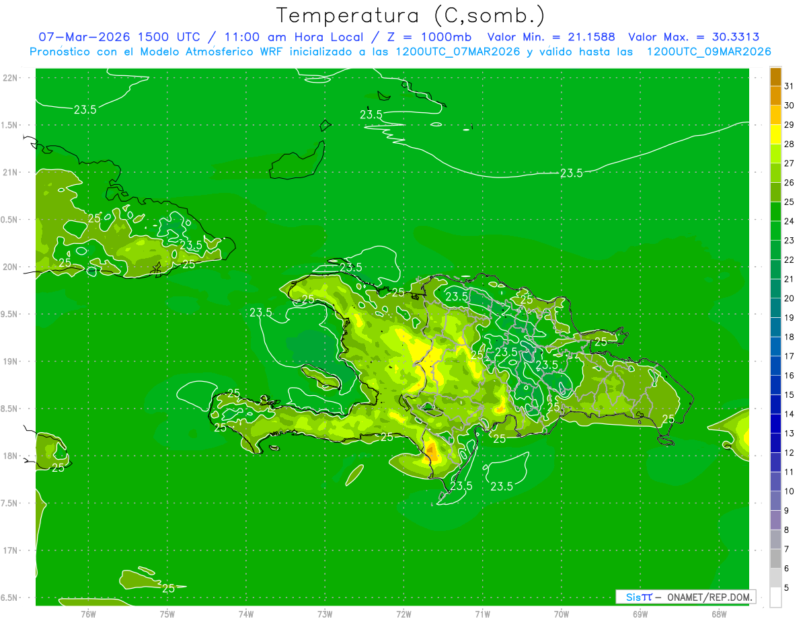Click legend value label '15'
Screen dimensions: 807x623
click(790, 395)
